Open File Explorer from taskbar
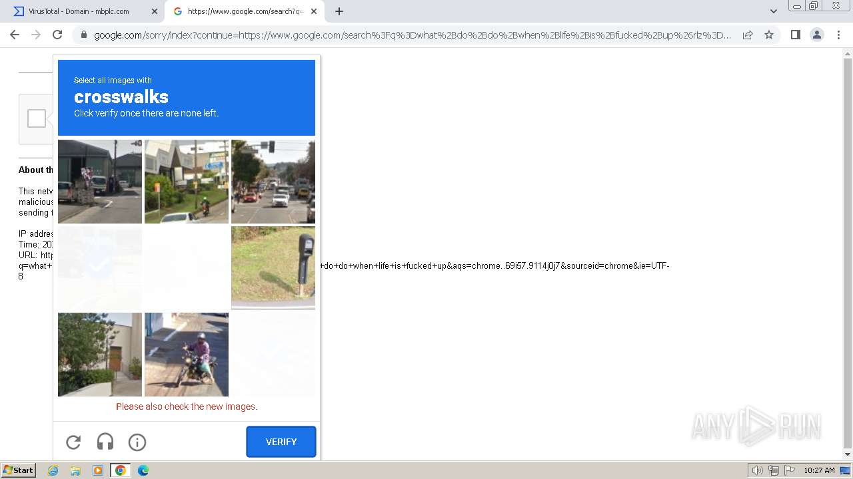This screenshot has width=853, height=479. click(75, 470)
